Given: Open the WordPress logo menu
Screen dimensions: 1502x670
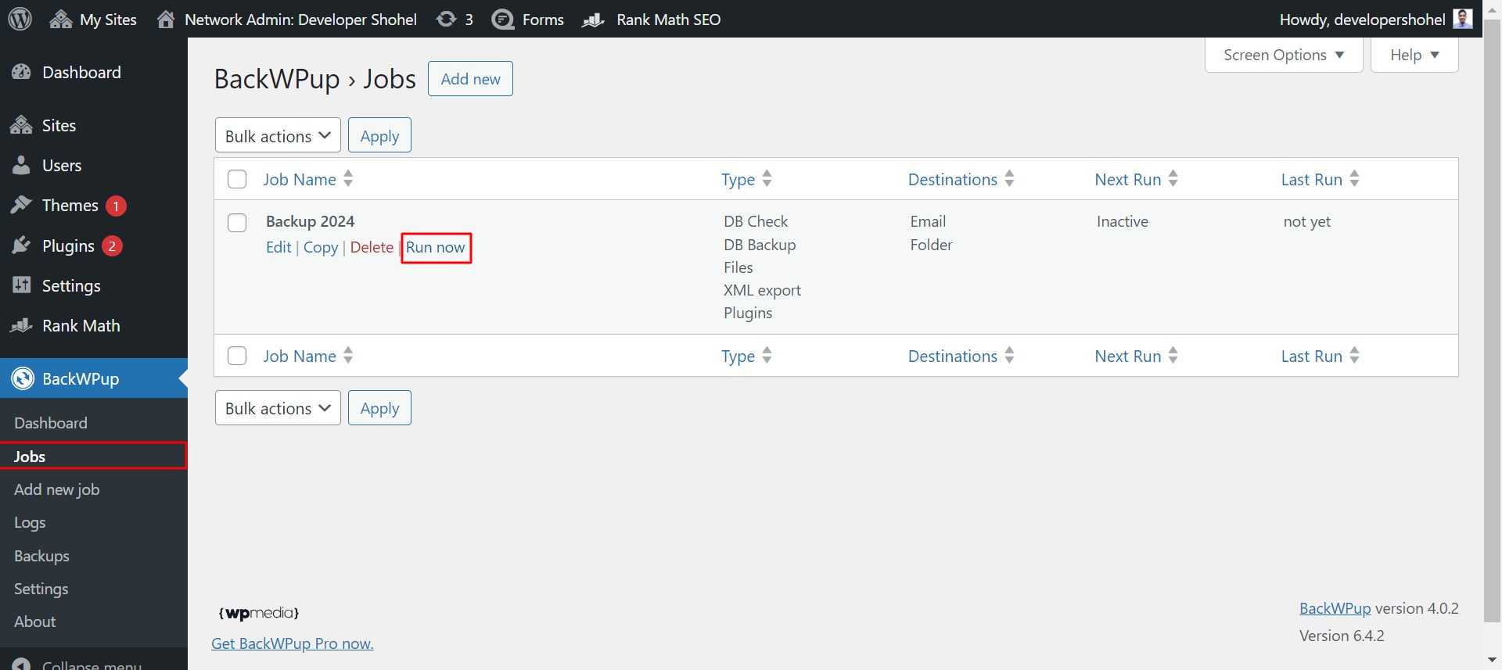Looking at the screenshot, I should (20, 19).
